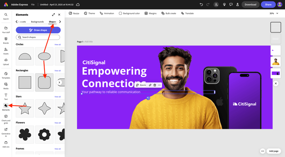Image resolution: width=285 pixels, height=157 pixels.
Task: Toggle the Background color checkbox
Action: (x=120, y=13)
